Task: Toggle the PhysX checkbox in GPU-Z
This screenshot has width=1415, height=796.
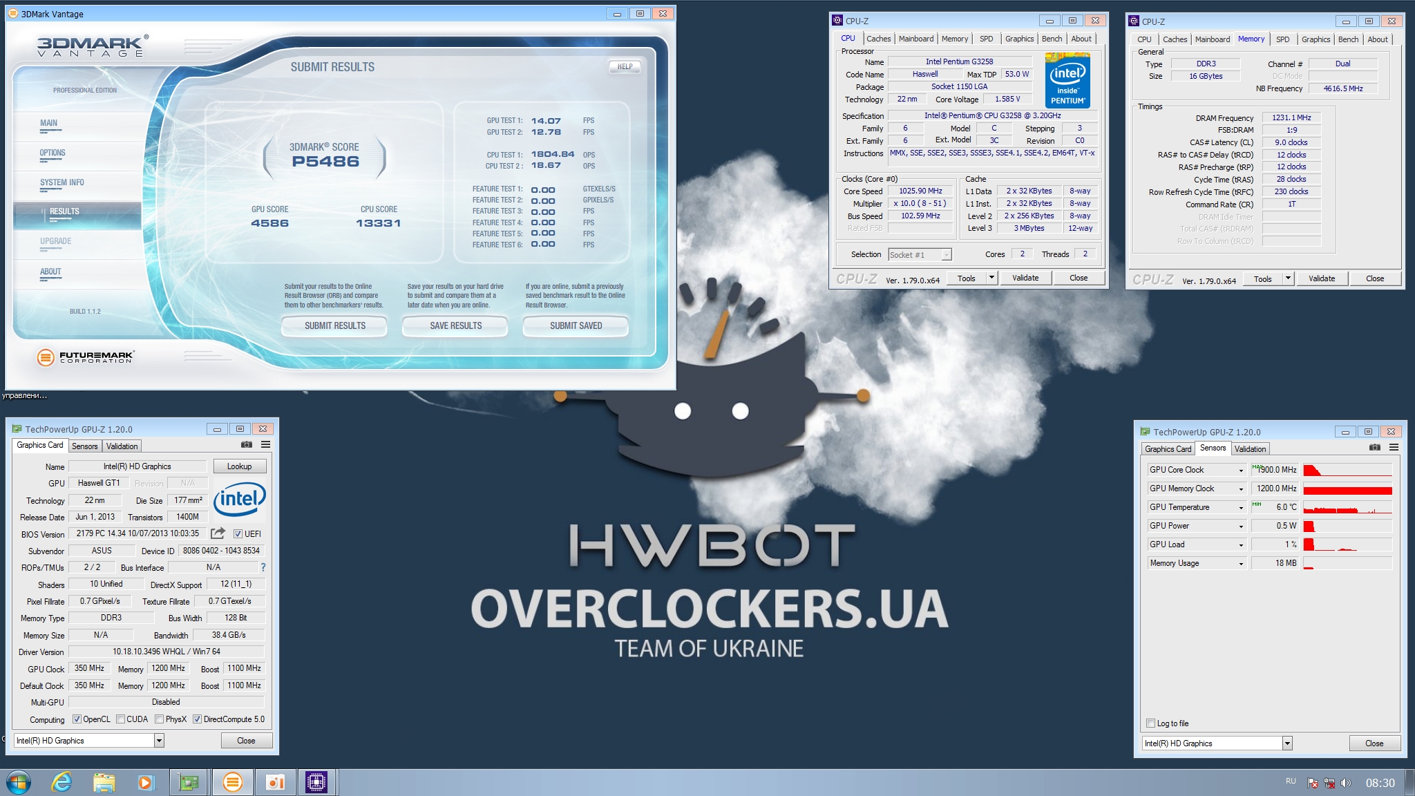Action: pyautogui.click(x=160, y=719)
